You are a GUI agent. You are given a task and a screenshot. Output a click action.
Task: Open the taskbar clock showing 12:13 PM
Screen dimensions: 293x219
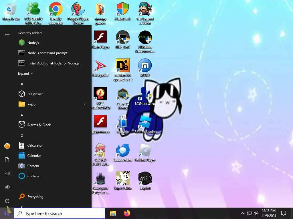coord(268,213)
